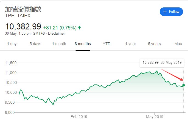Open the 1 month chart range
188x121 pixels.
59,44
